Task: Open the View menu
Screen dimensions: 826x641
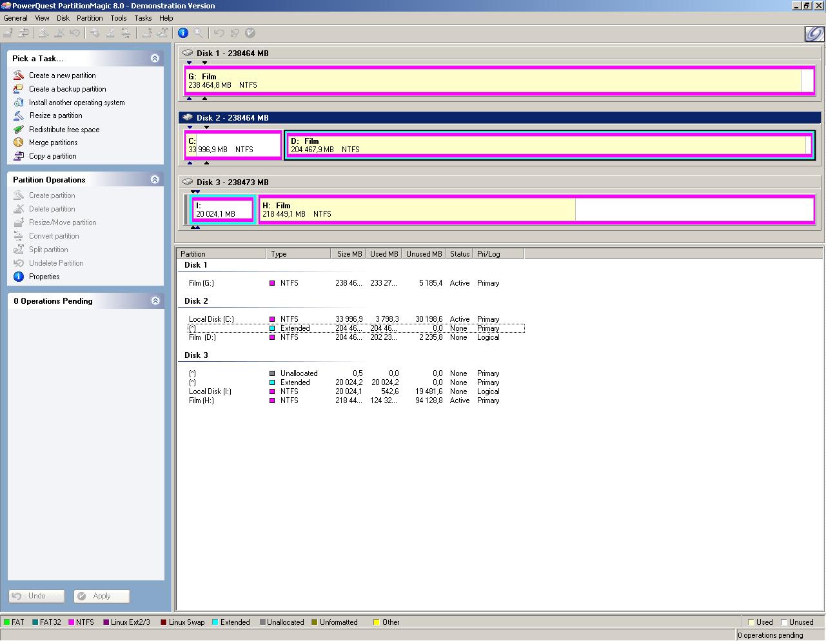Action: [42, 18]
